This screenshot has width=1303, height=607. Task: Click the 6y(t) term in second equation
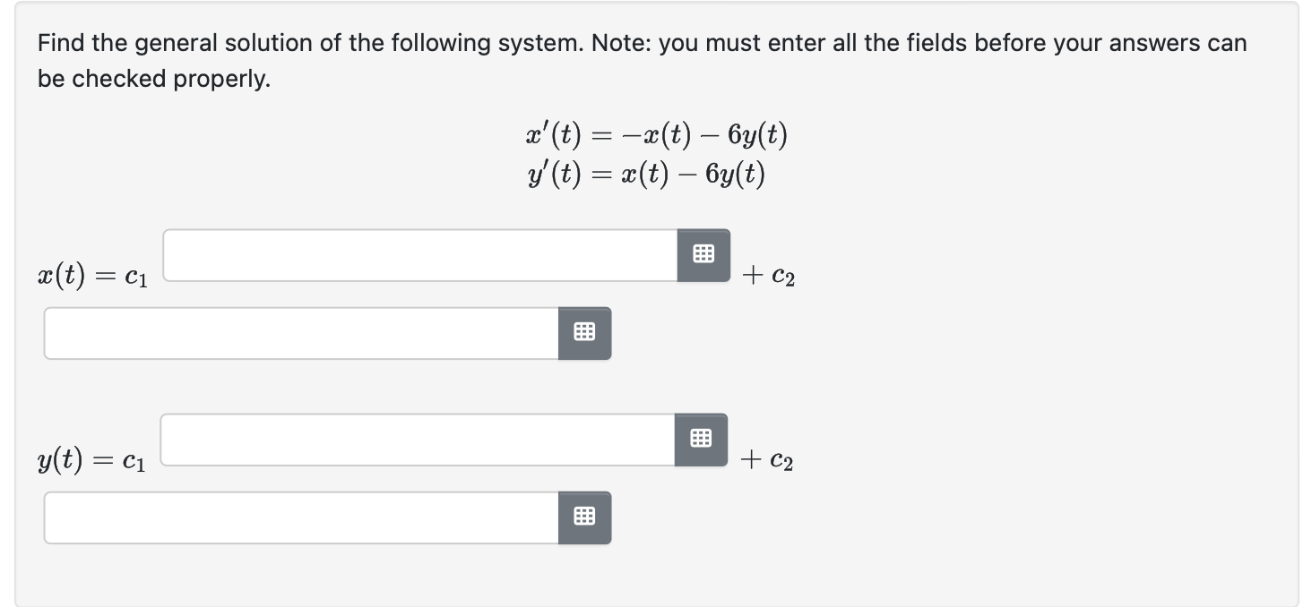click(x=735, y=173)
